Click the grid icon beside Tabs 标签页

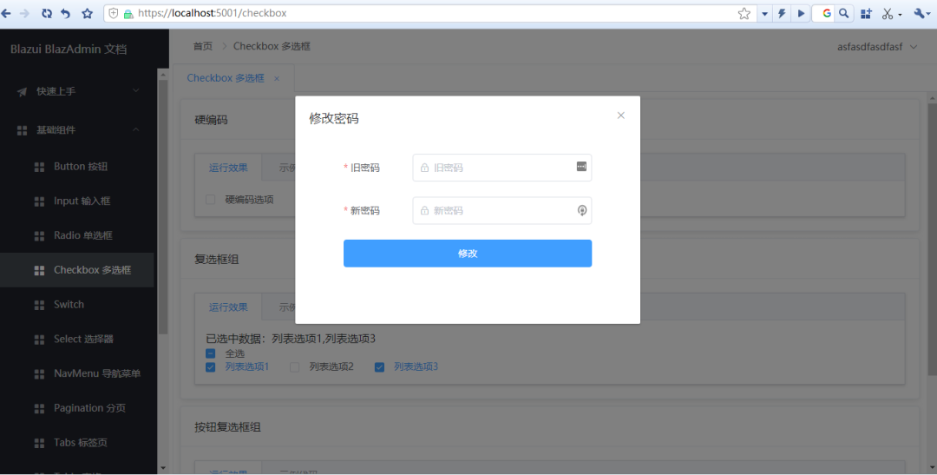pyautogui.click(x=39, y=443)
